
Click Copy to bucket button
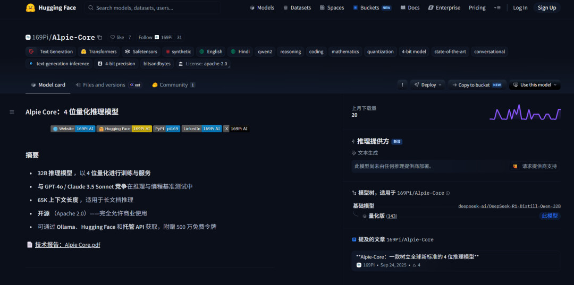477,85
